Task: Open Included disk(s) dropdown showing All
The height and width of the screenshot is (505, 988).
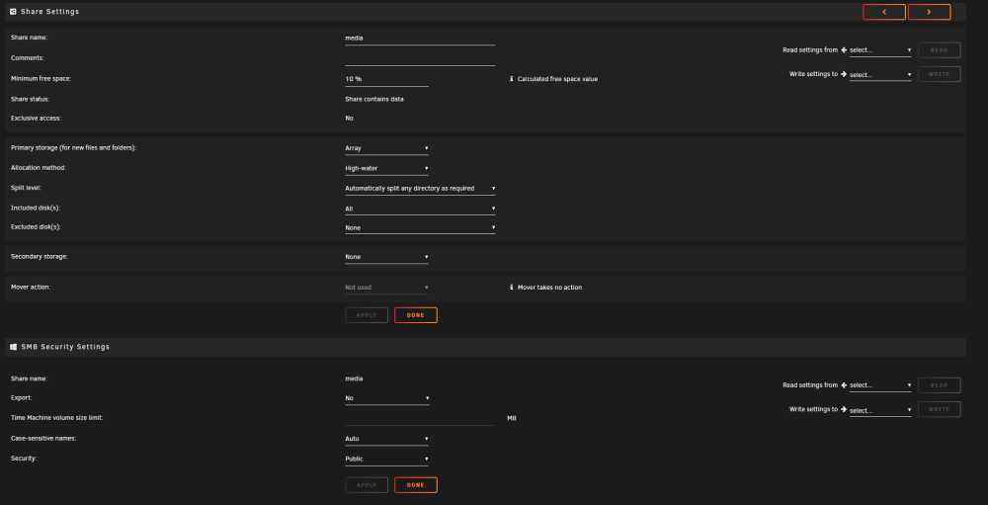Action: [x=420, y=209]
